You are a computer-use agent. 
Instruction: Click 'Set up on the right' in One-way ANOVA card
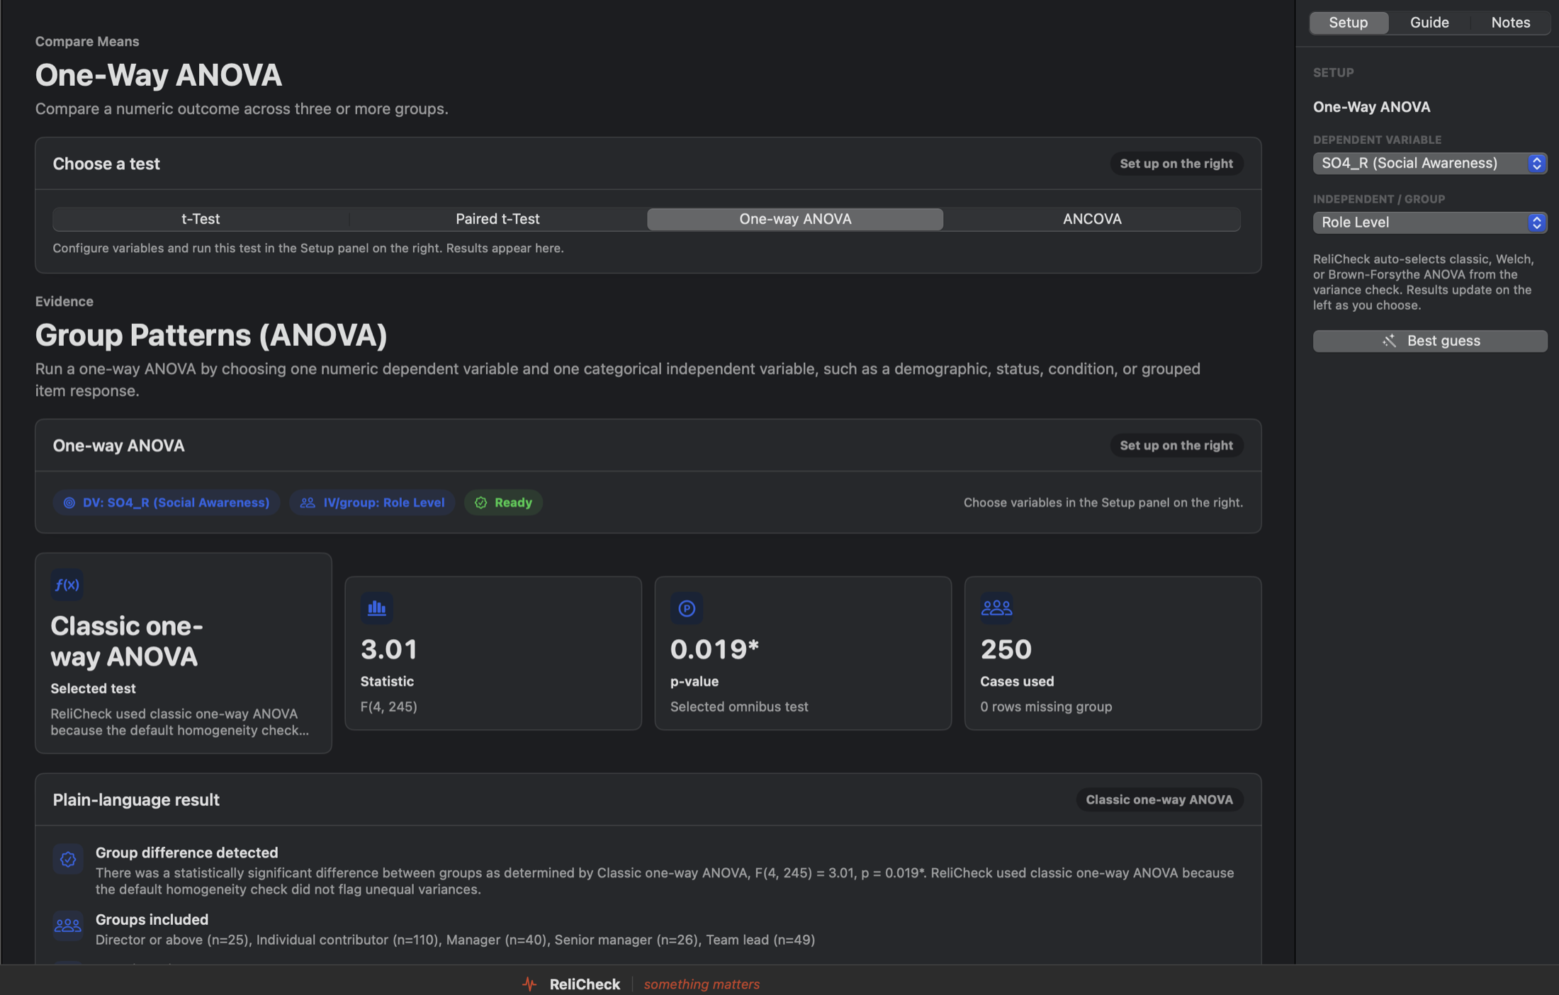tap(1176, 445)
